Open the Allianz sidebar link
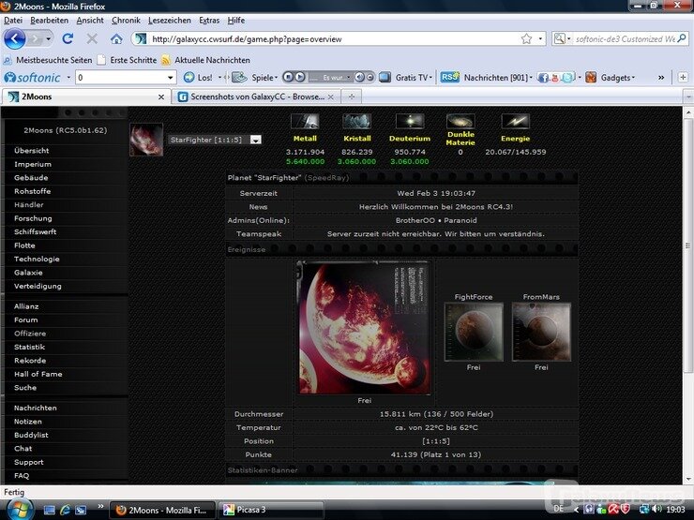This screenshot has width=694, height=520. click(26, 306)
